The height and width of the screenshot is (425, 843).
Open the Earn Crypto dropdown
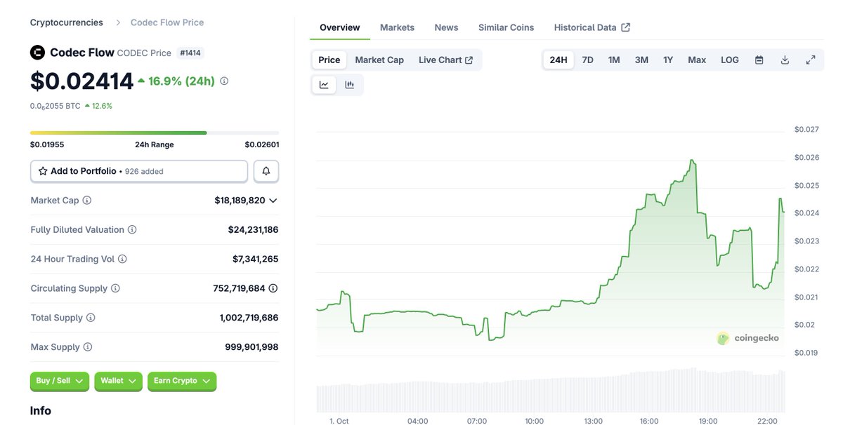click(x=182, y=382)
